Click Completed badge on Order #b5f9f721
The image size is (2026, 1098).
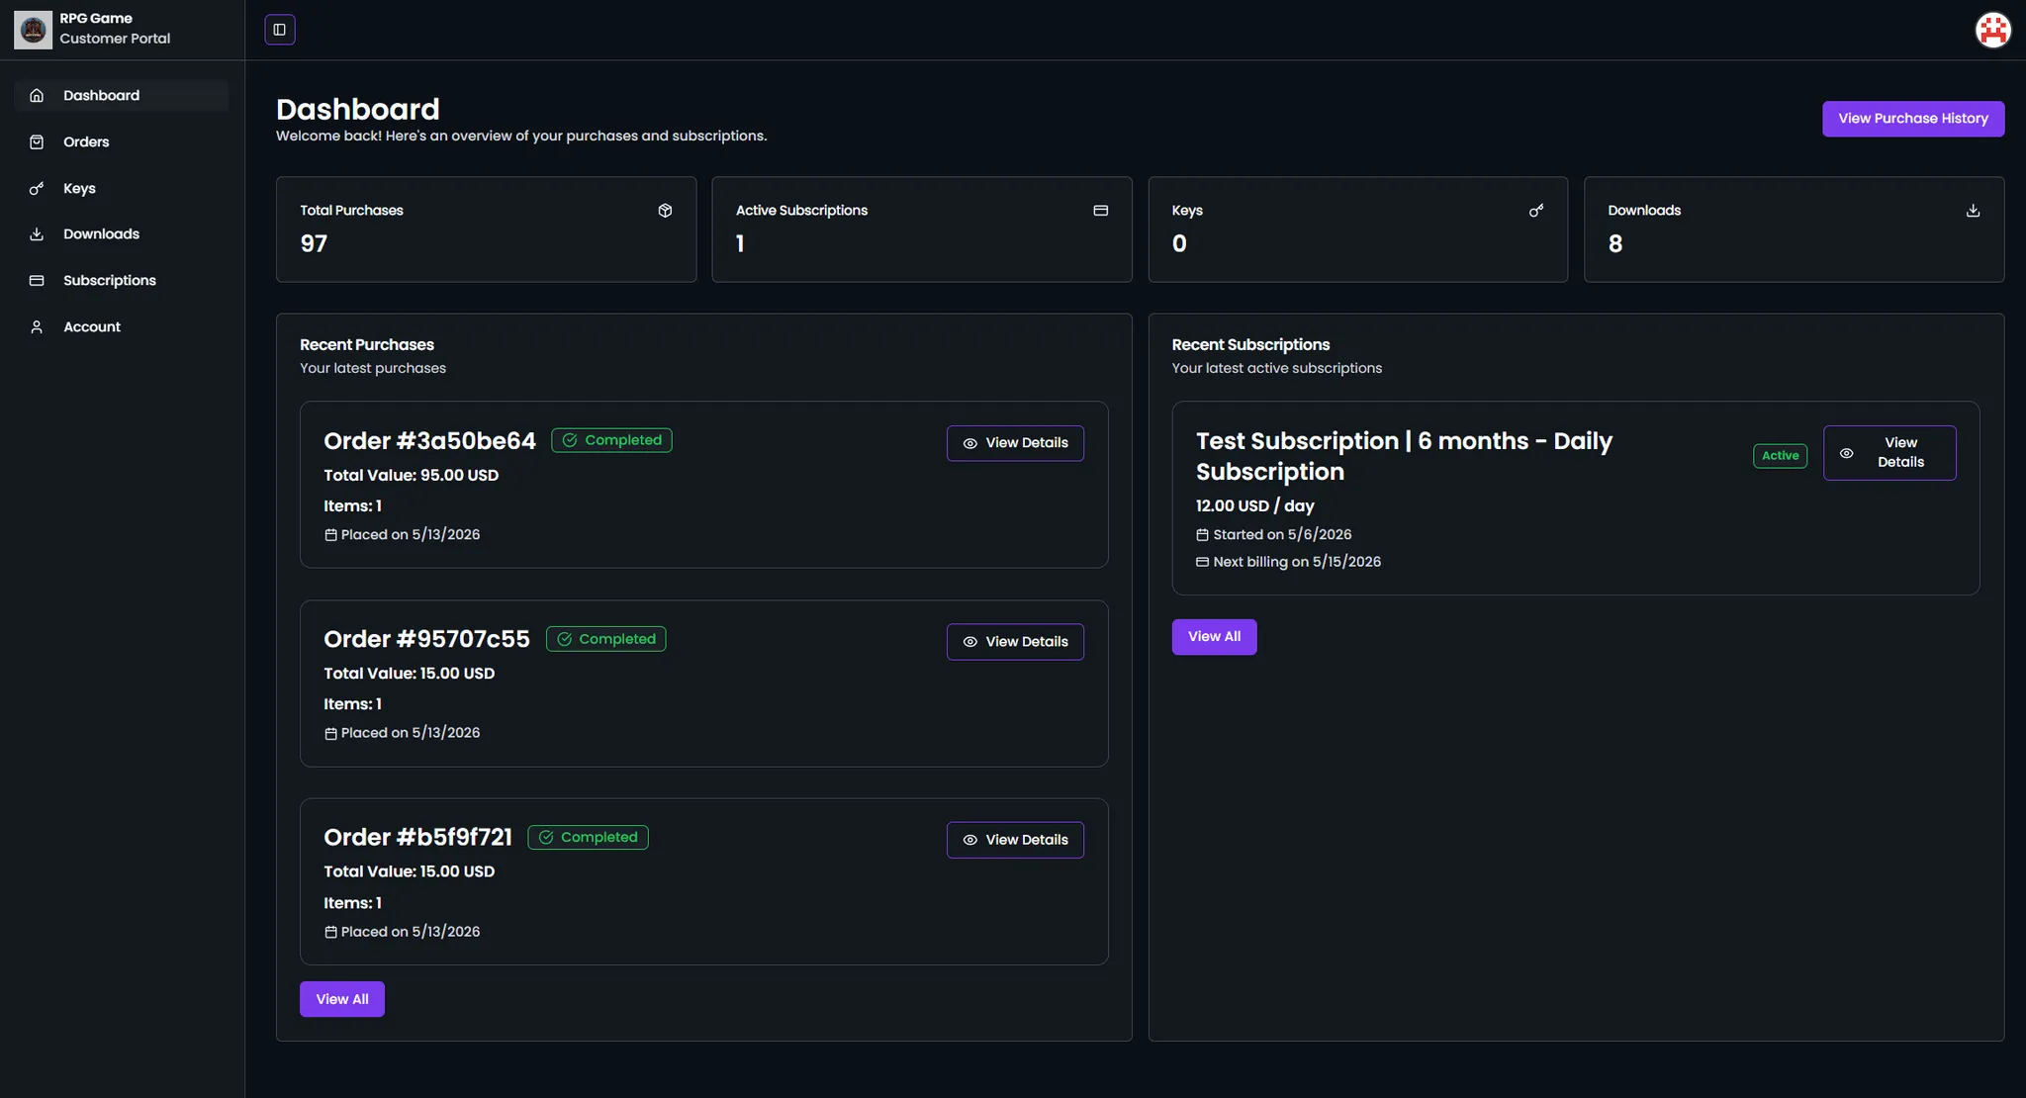click(588, 838)
